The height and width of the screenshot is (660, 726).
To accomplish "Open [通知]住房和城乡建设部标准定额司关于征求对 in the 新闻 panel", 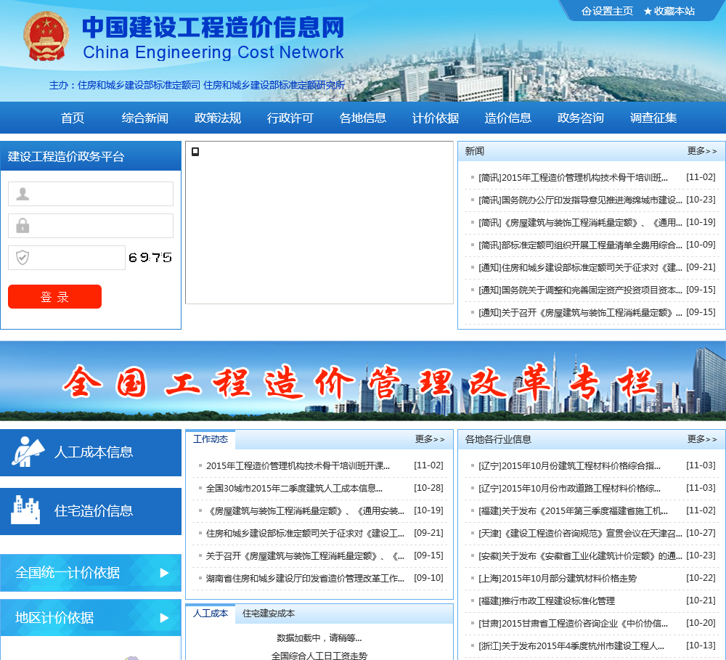I will click(x=580, y=268).
